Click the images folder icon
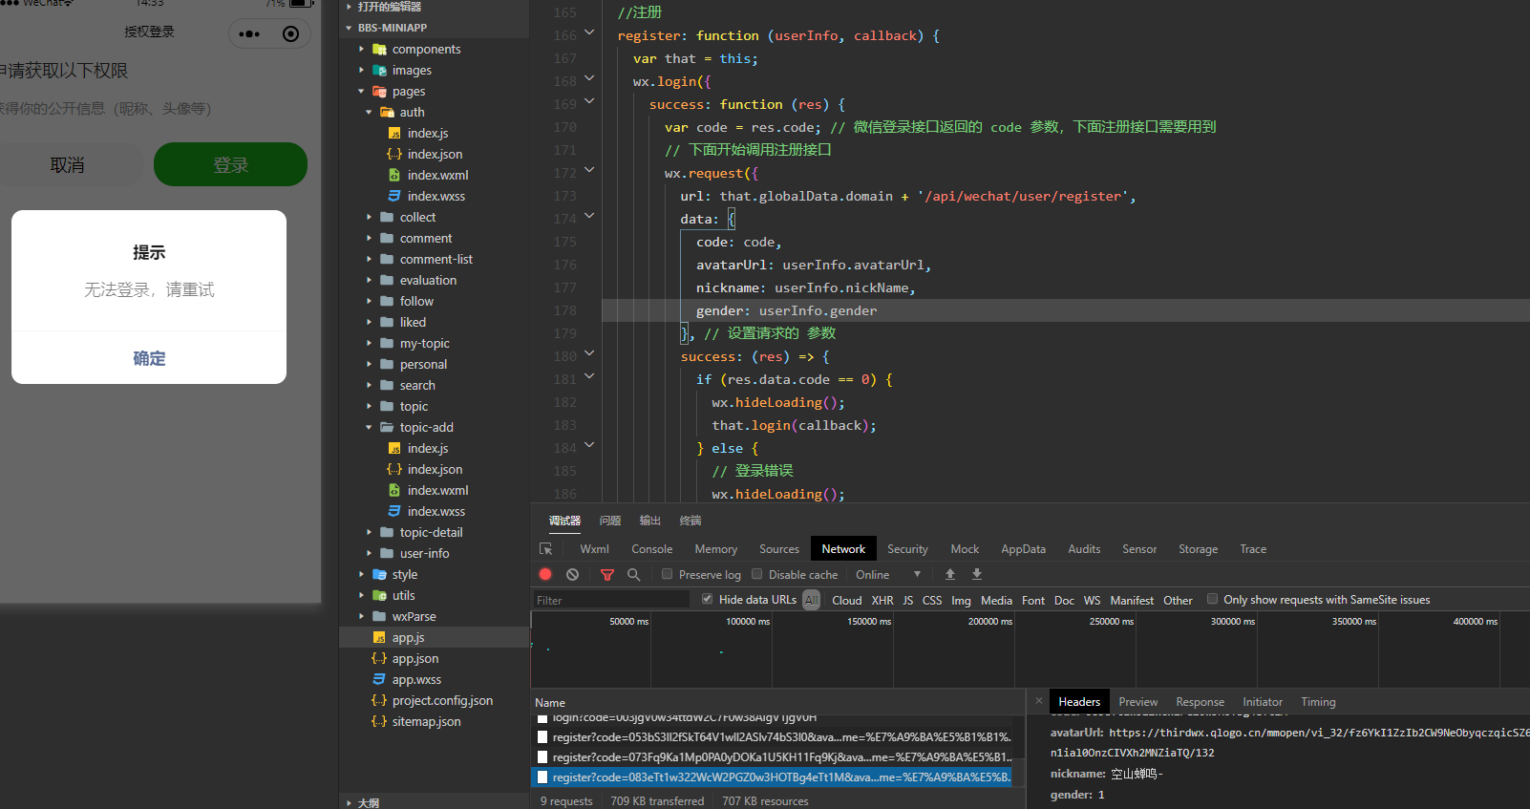This screenshot has height=809, width=1530. coord(379,71)
